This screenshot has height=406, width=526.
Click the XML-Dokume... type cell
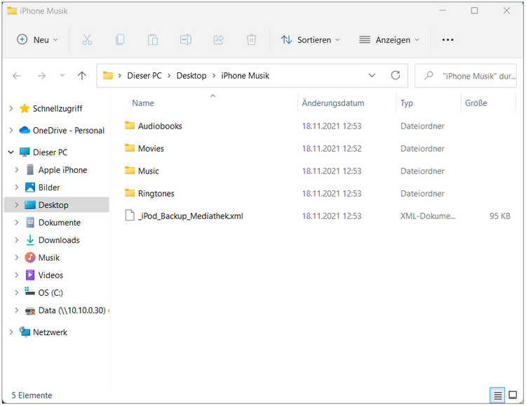click(x=428, y=216)
